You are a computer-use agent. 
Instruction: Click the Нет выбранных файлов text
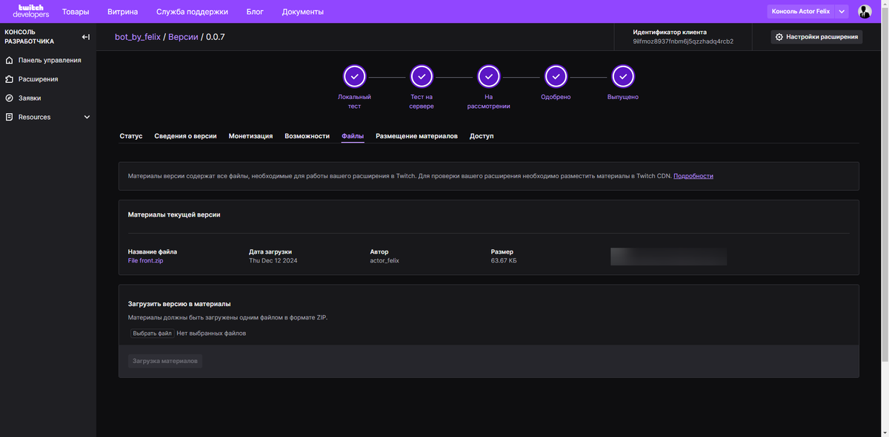(211, 333)
